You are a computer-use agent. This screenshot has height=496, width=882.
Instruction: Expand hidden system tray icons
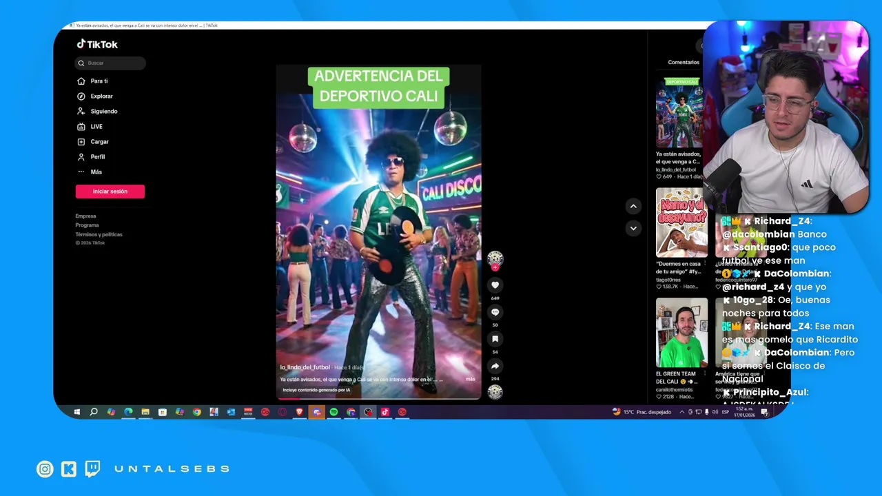682,412
